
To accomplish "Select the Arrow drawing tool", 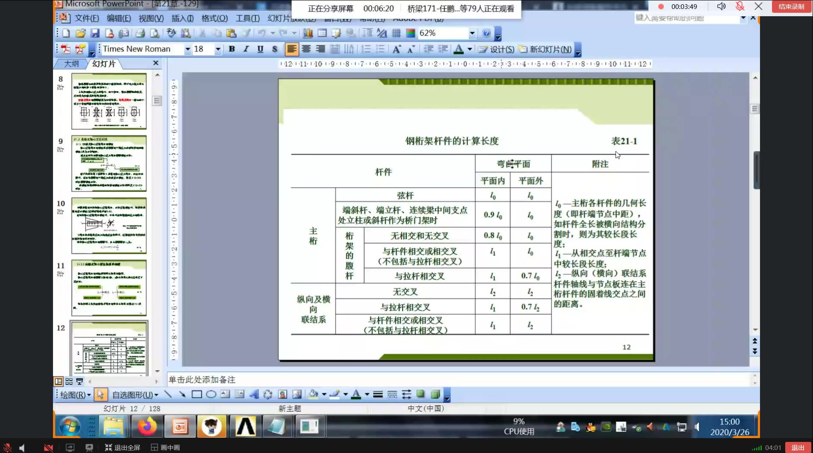I will [x=183, y=395].
